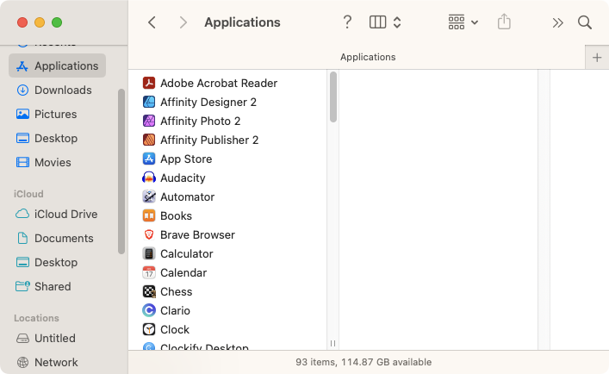Click the column resize handle
Viewport: 609px width, 374px height.
point(332,343)
